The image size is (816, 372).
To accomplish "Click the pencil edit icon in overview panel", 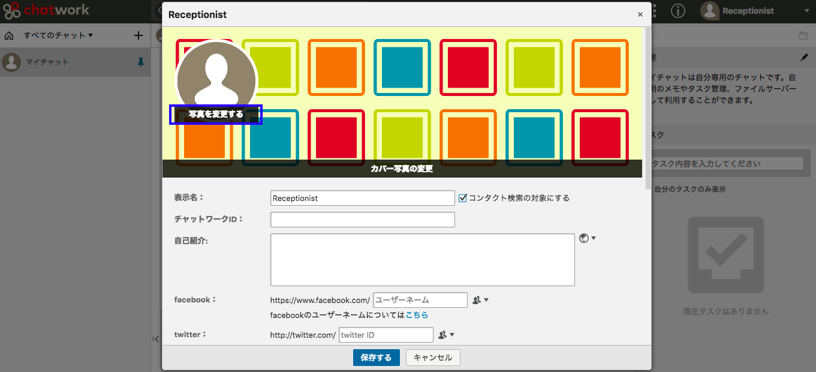I will [x=804, y=58].
